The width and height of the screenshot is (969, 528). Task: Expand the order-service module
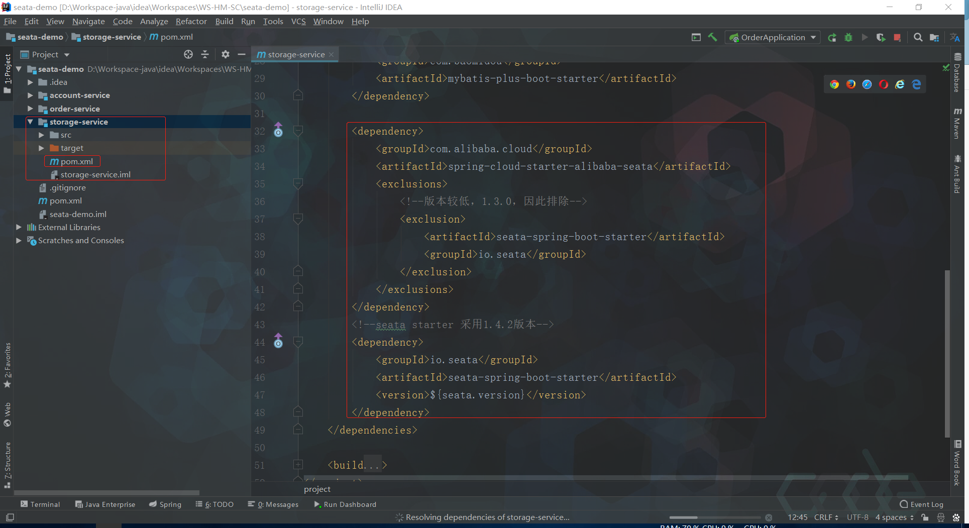[30, 109]
